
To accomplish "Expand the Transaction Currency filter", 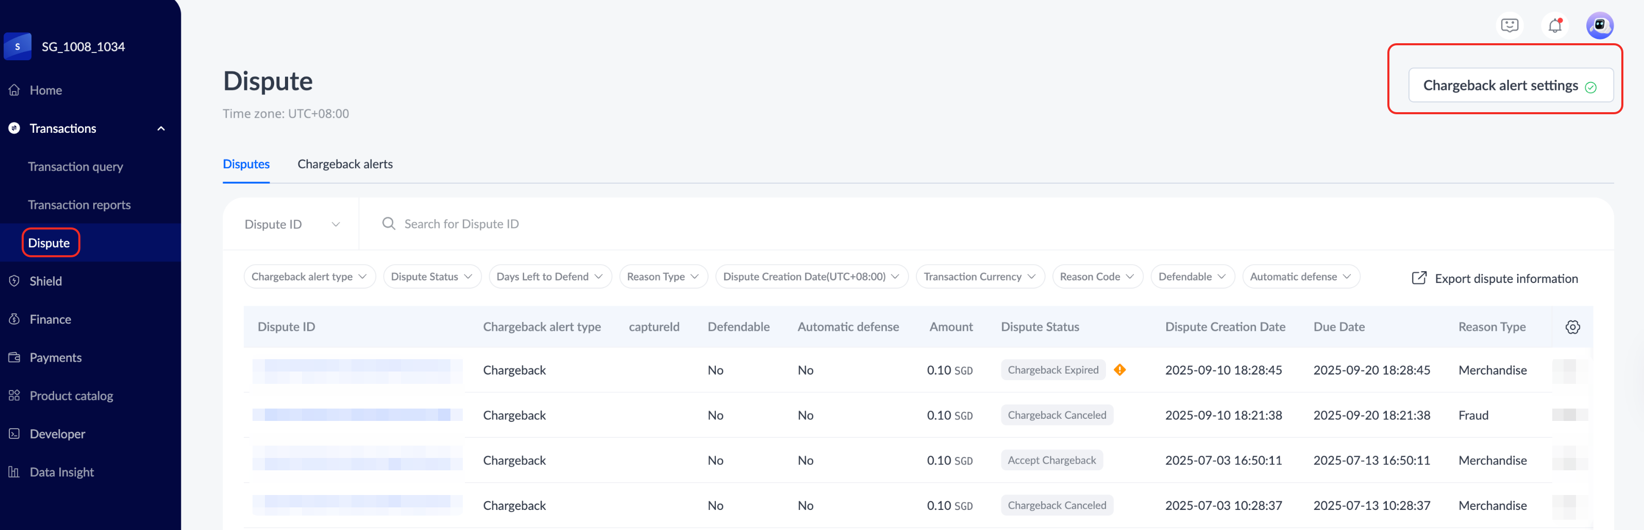I will coord(979,276).
